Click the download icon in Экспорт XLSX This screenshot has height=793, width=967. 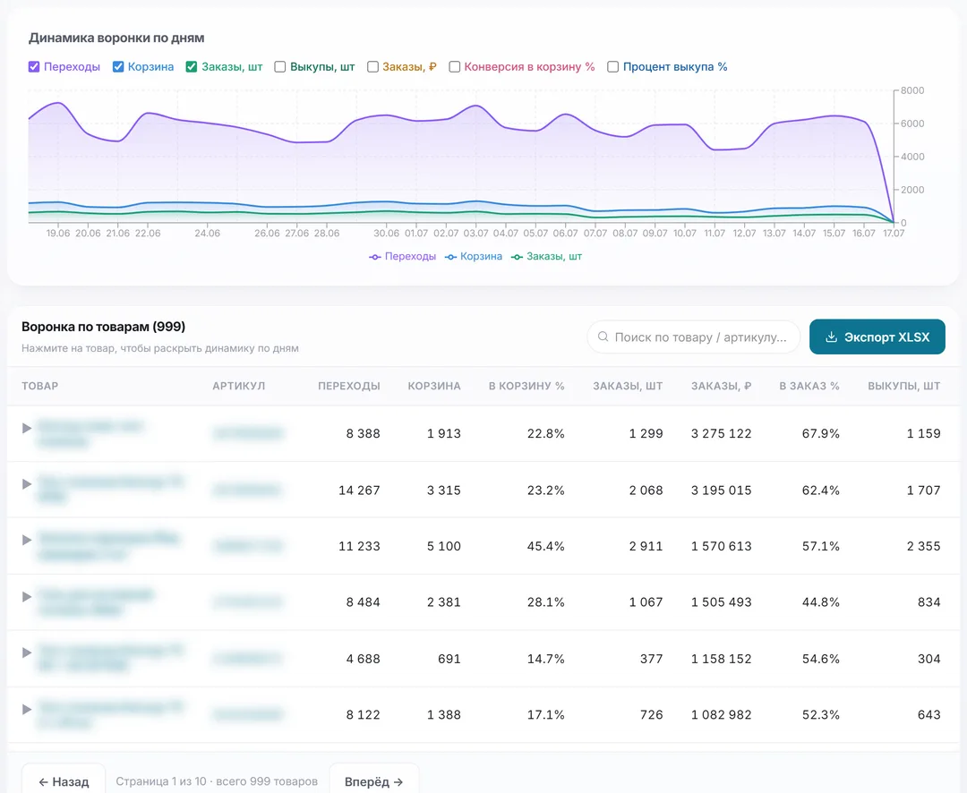pos(831,337)
